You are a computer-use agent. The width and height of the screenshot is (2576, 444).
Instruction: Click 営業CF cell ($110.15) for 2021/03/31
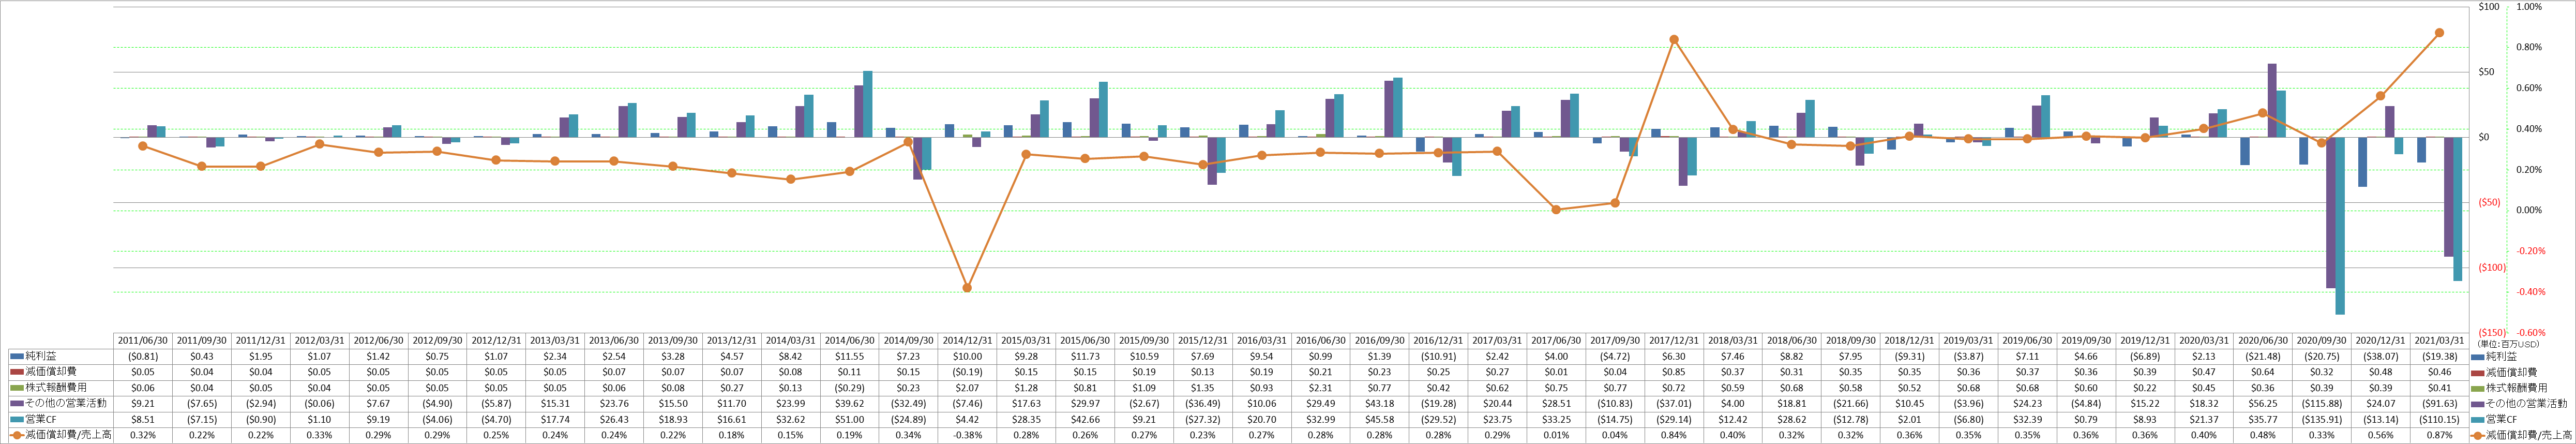pos(2439,420)
